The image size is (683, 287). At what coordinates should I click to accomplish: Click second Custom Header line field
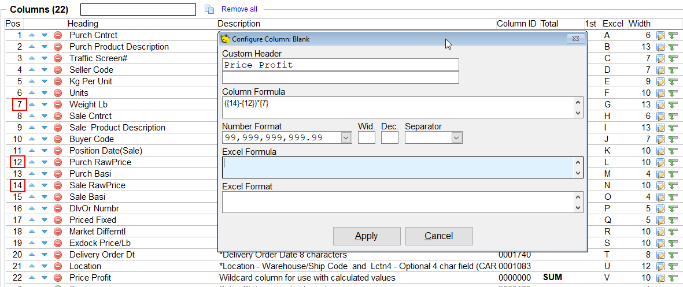pyautogui.click(x=341, y=77)
